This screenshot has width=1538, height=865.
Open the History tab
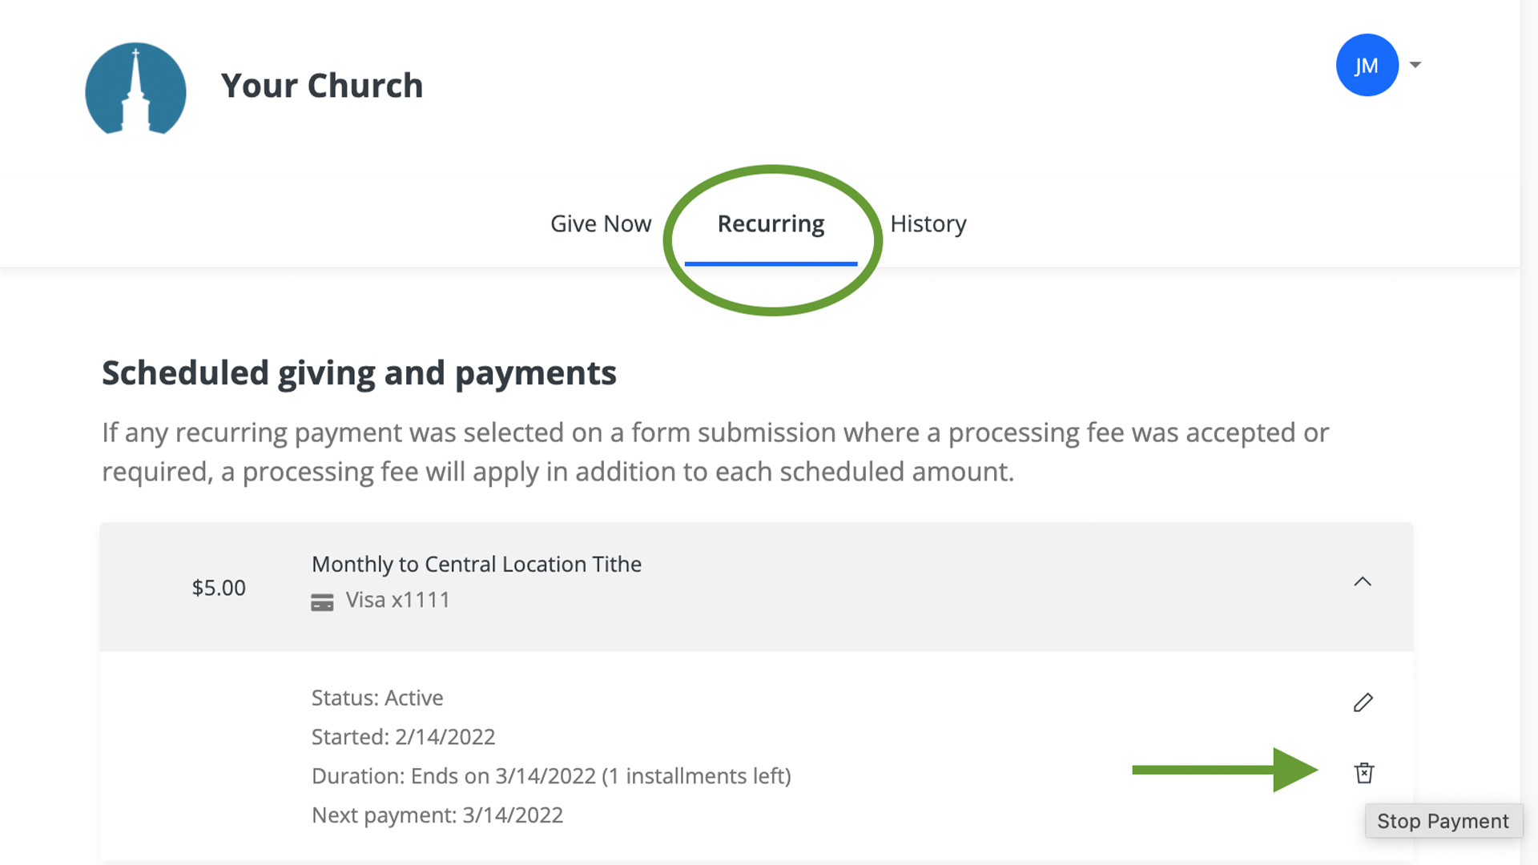[928, 223]
